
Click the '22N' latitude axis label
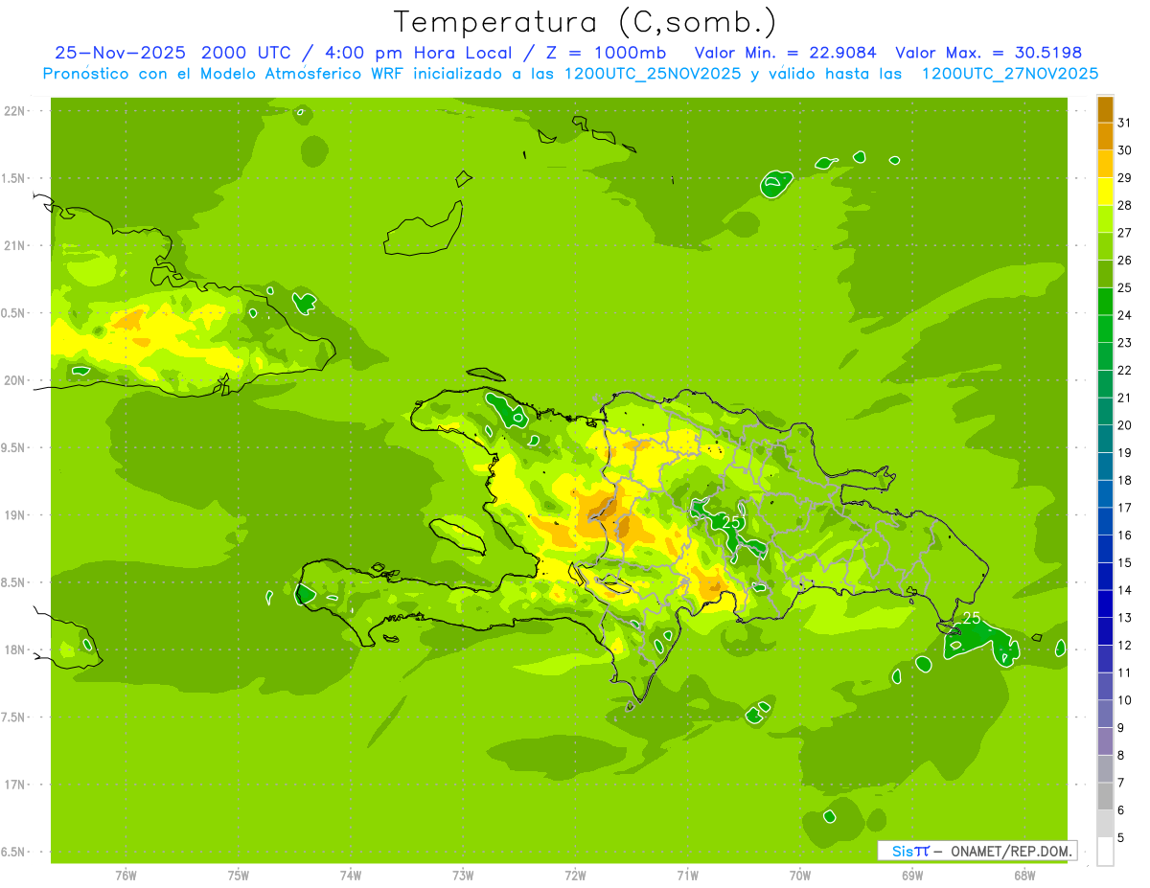[x=14, y=111]
